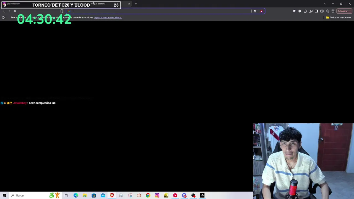Viewport: 354px width, 199px height.
Task: Bookmark this page icon
Action: (x=62, y=11)
